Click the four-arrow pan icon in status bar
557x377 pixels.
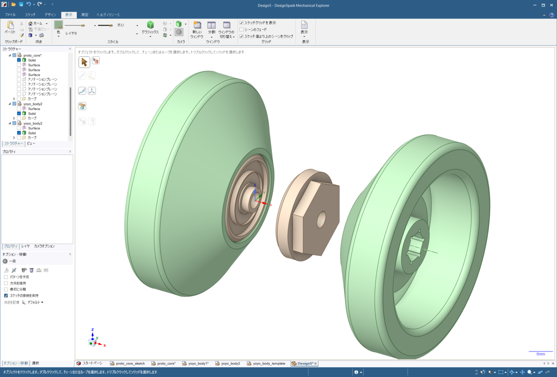pyautogui.click(x=522, y=372)
